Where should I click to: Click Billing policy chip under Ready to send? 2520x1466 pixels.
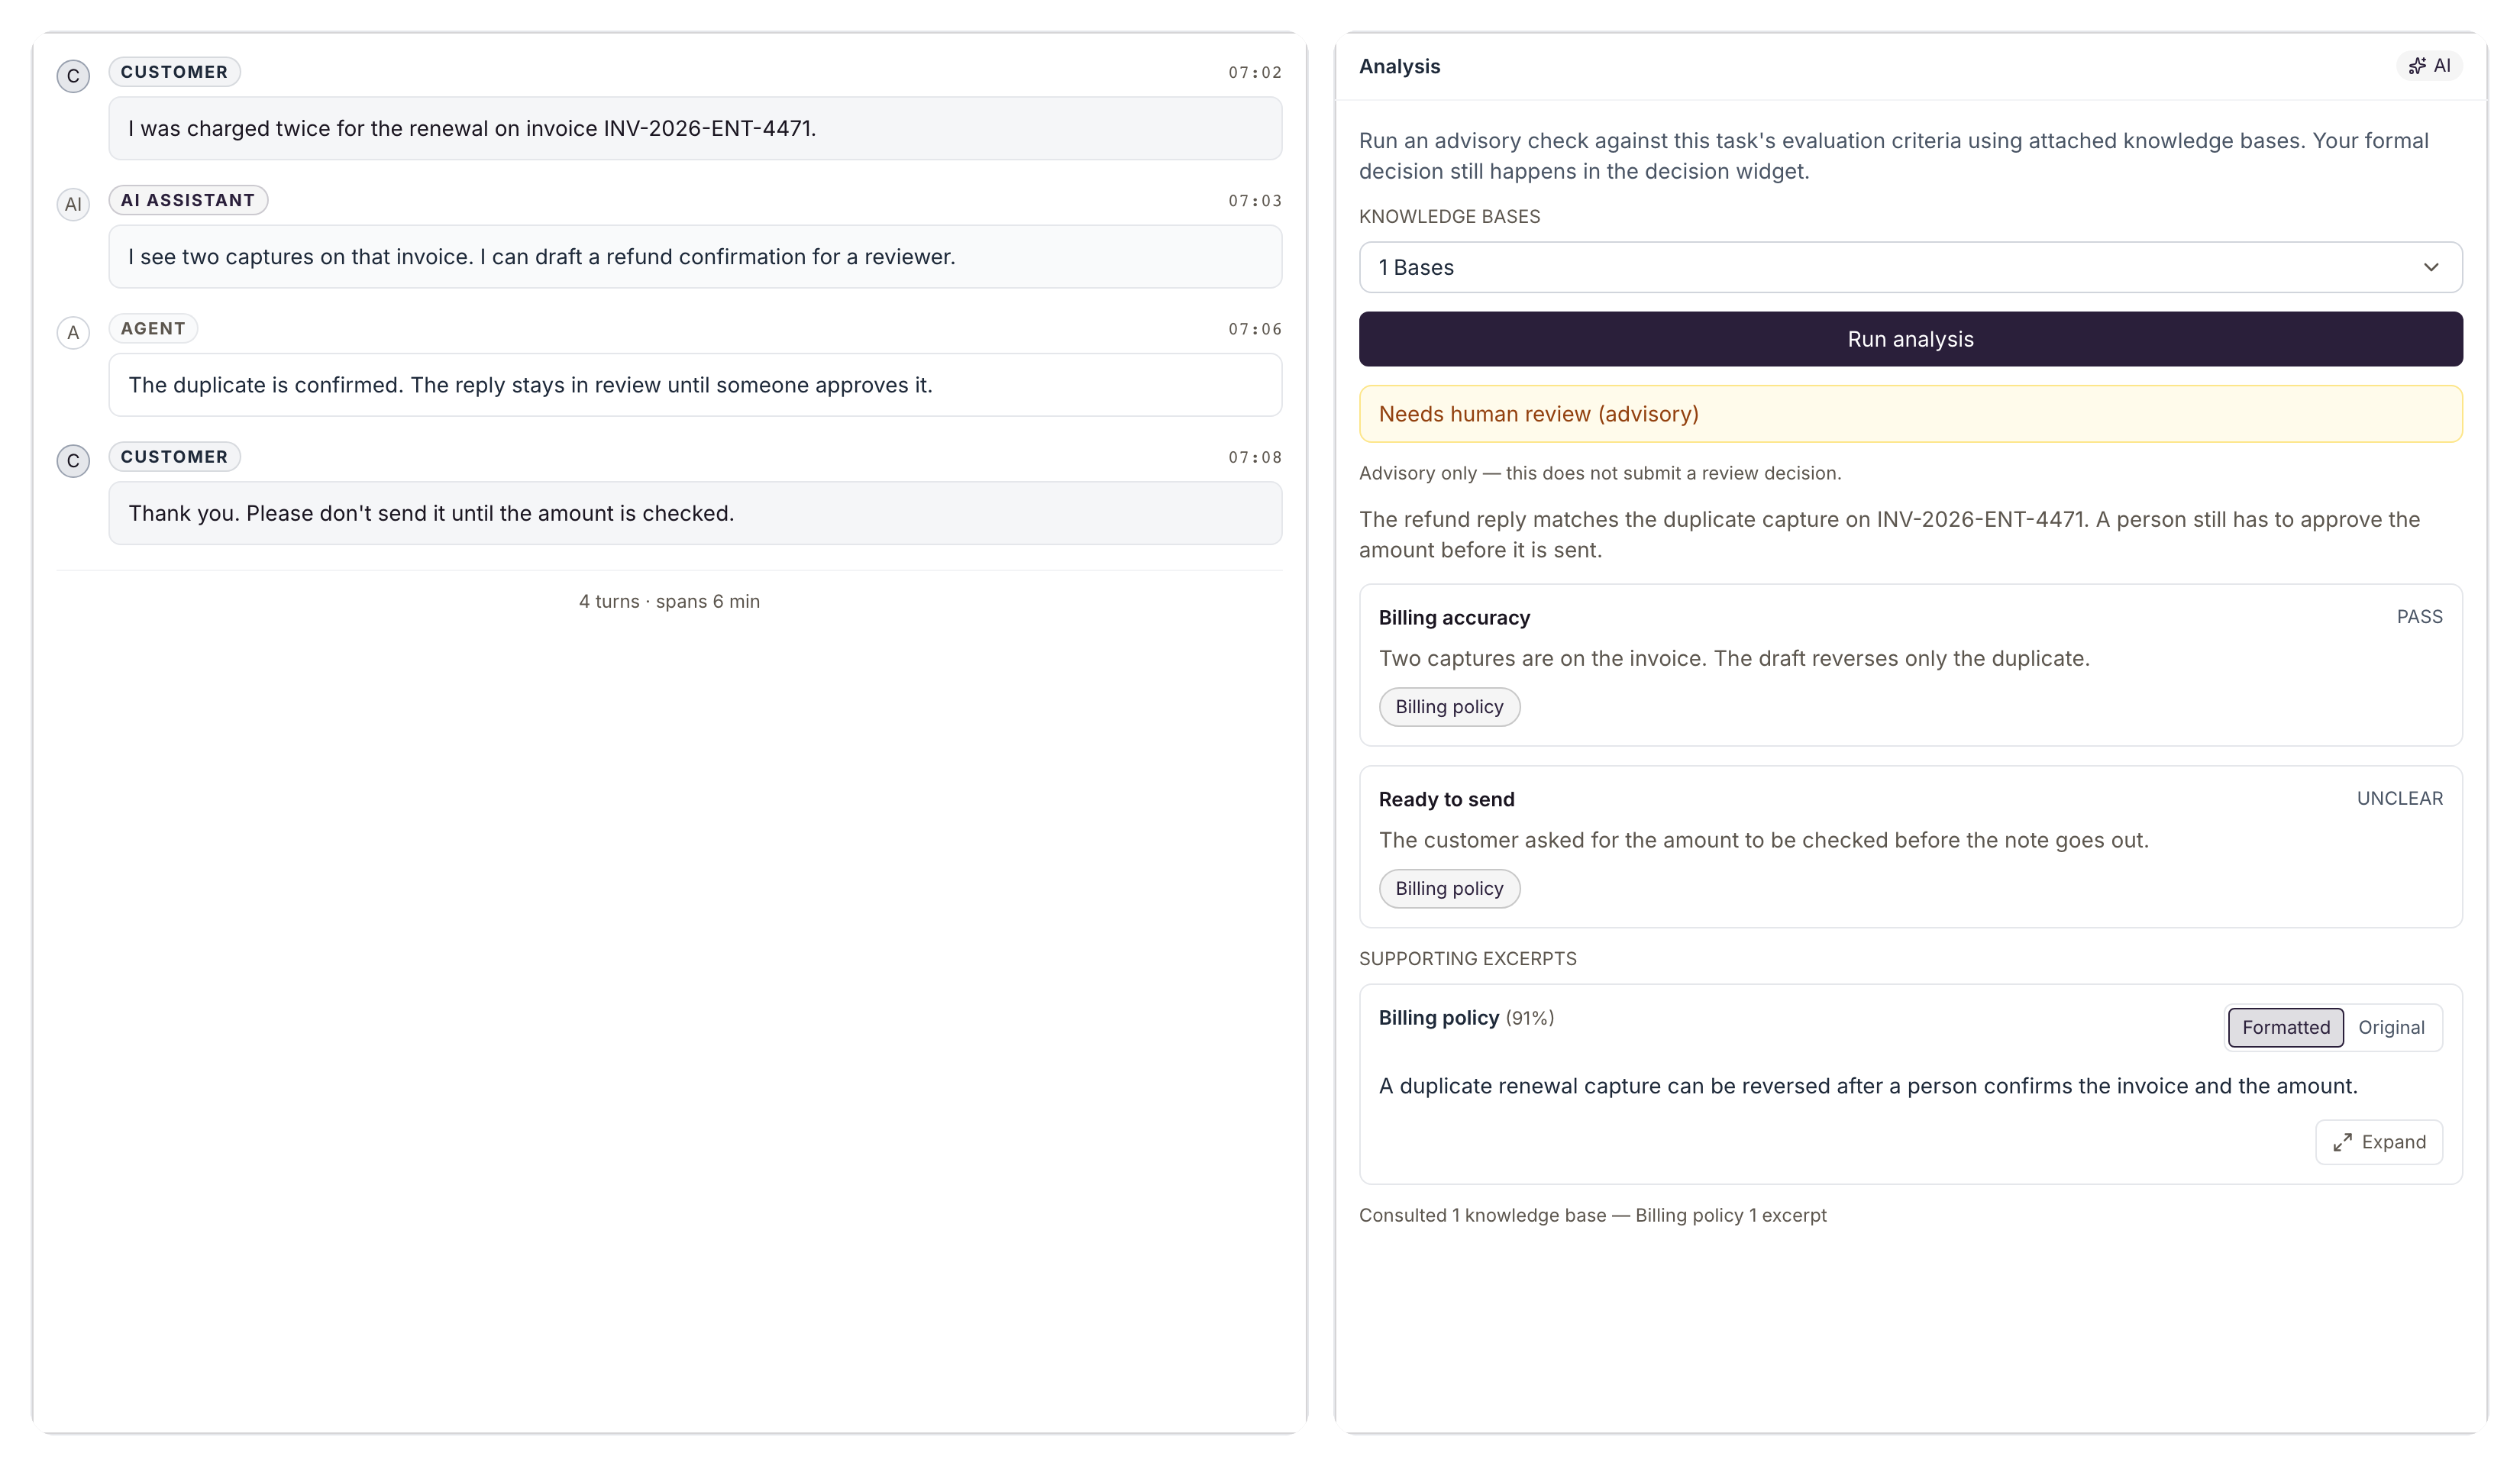(x=1449, y=889)
